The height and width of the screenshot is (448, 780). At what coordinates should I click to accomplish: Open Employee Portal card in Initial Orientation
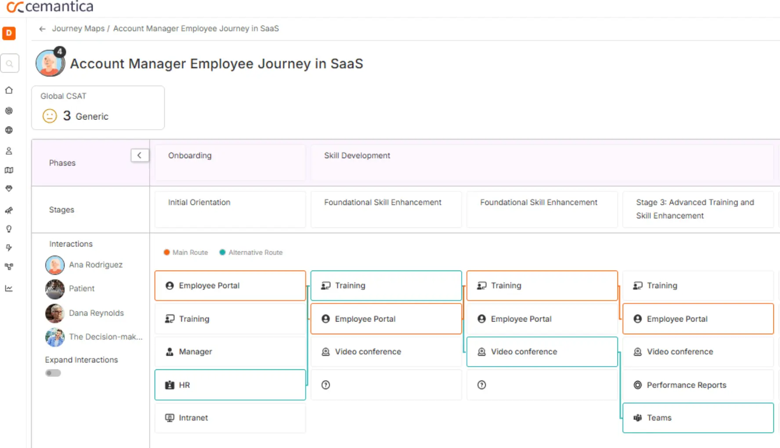pos(230,285)
